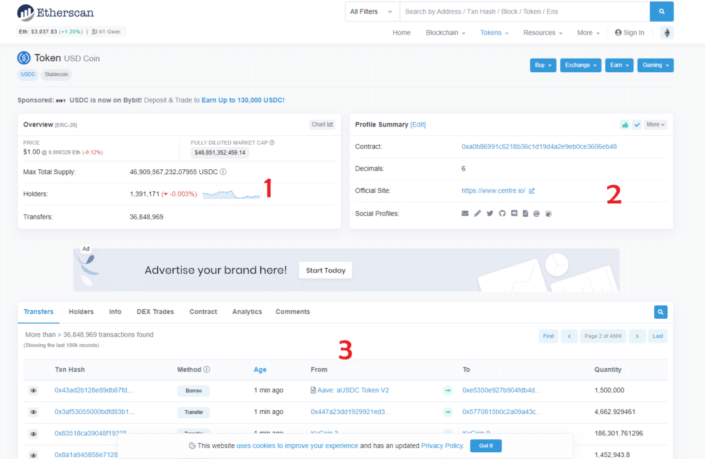Click the dark mode toggle icon near Sign In
Image resolution: width=705 pixels, height=459 pixels.
[x=666, y=32]
